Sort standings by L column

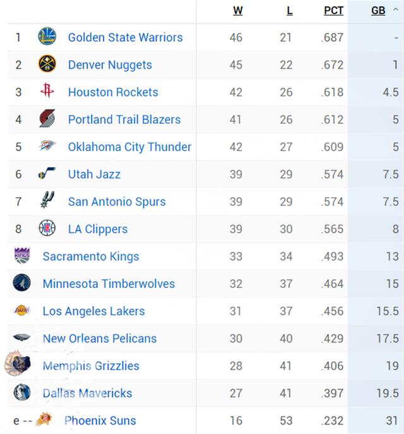pyautogui.click(x=290, y=11)
